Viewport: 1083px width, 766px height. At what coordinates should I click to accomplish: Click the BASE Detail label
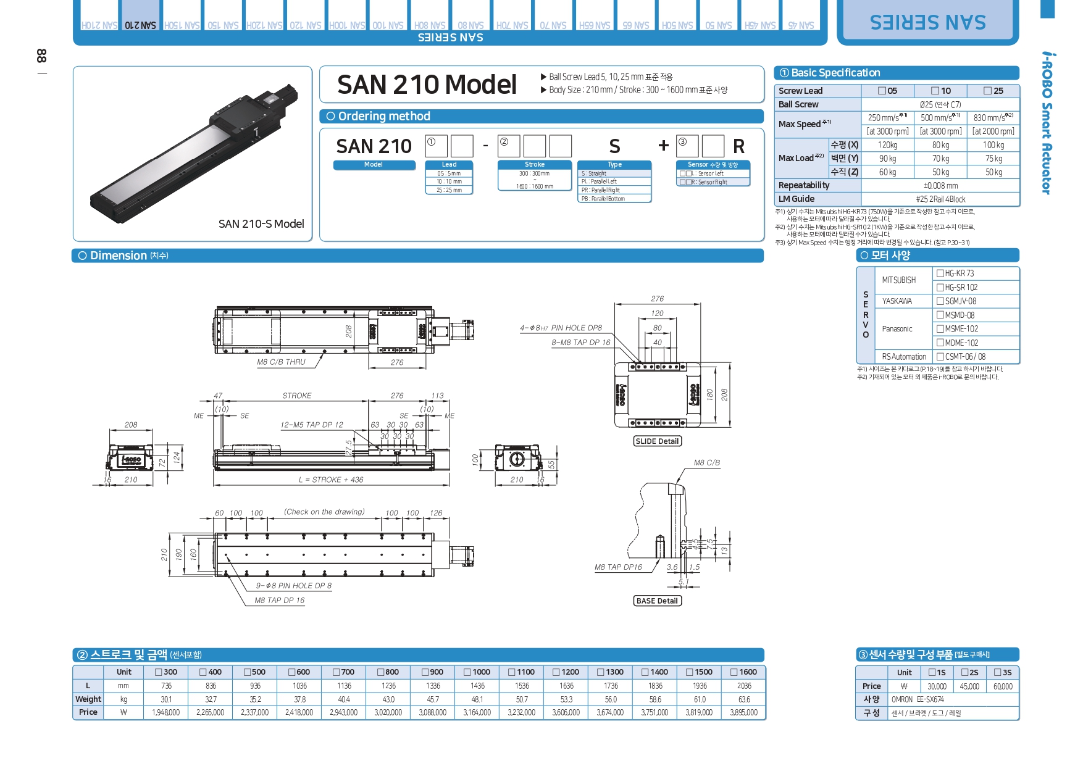click(x=657, y=601)
